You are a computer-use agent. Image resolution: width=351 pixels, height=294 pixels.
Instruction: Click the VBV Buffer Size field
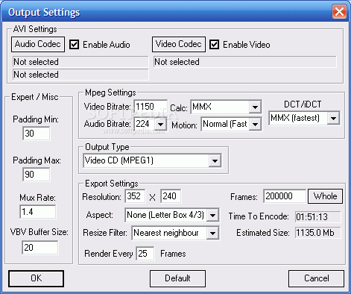pyautogui.click(x=40, y=248)
